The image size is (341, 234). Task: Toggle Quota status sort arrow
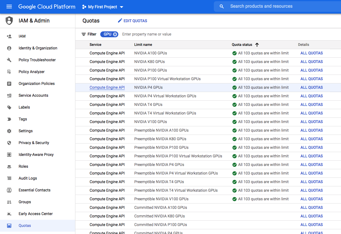pyautogui.click(x=257, y=45)
